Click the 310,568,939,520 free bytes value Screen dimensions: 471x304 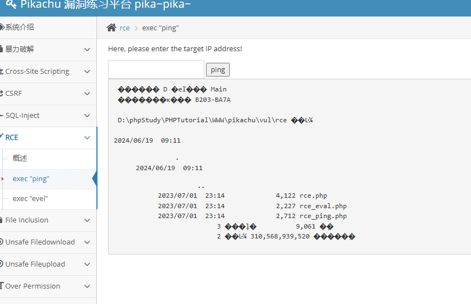[280, 236]
